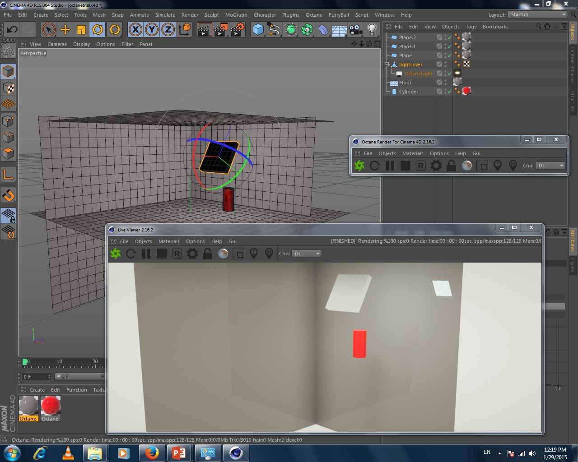The image size is (578, 462).
Task: Click the Render to Picture Viewer icon
Action: [221, 30]
